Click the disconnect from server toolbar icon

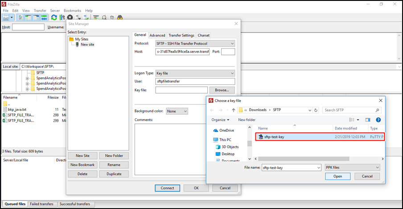(x=78, y=17)
